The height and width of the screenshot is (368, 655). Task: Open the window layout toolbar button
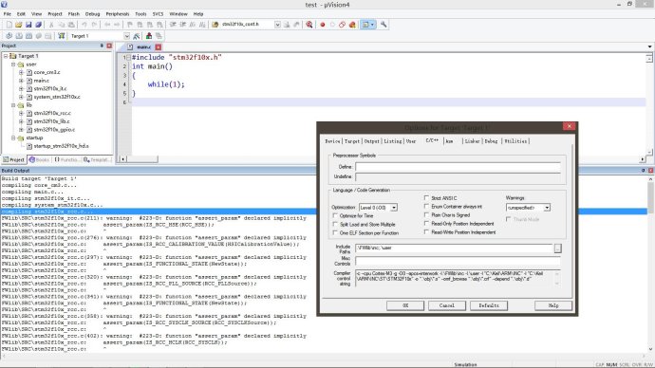tap(368, 25)
